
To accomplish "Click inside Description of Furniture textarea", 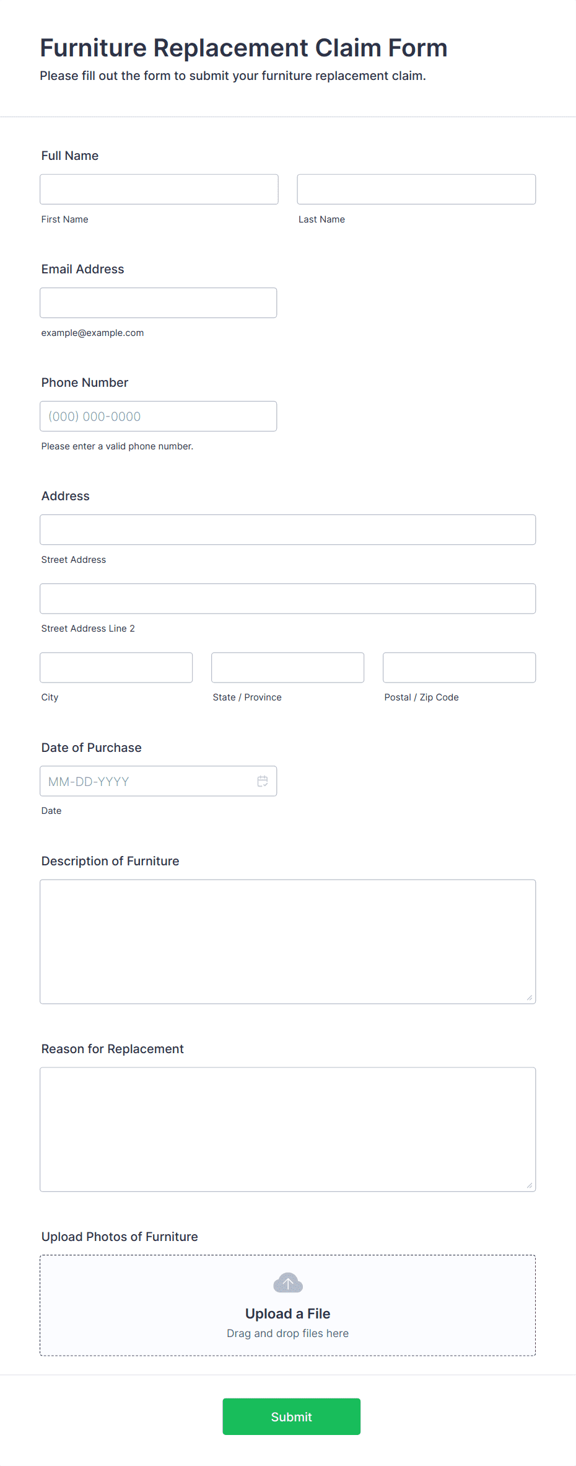I will 288,942.
